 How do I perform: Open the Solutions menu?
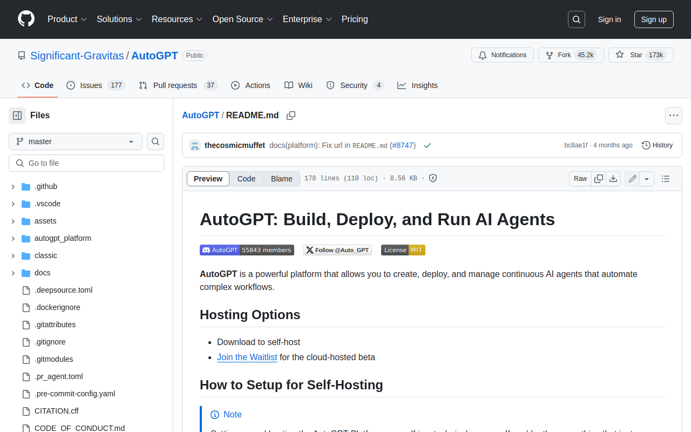(x=119, y=19)
